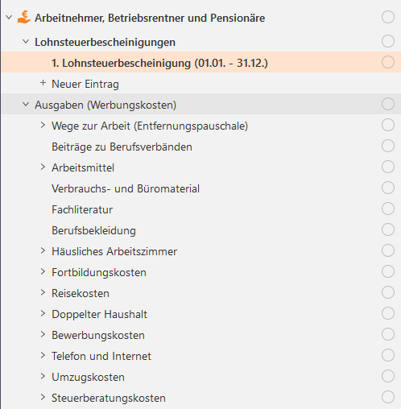Click the plus icon beside Neuer Eintrag
Screen dimensions: 401x409
pos(43,83)
